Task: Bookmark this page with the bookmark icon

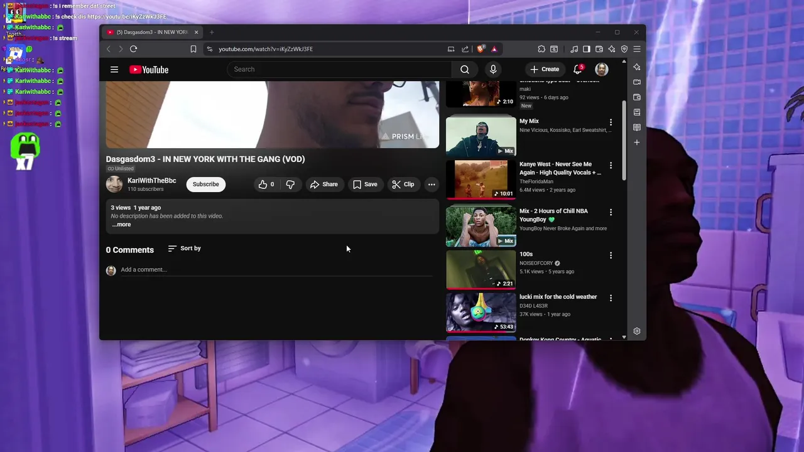Action: [193, 49]
